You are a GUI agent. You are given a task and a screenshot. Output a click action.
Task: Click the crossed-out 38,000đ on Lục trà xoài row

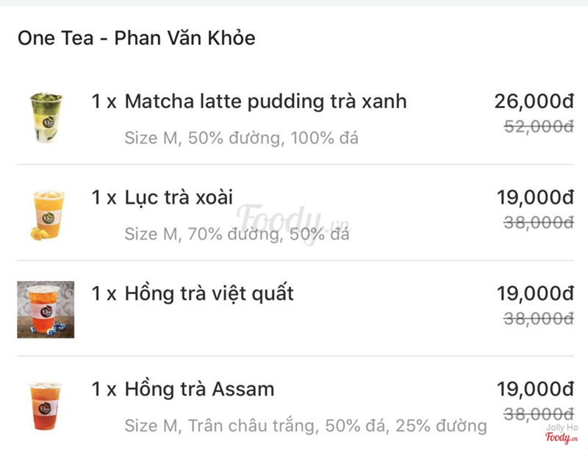[x=539, y=222]
